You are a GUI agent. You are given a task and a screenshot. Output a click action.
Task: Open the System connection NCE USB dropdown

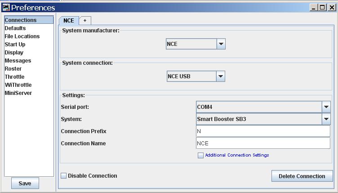(x=196, y=76)
